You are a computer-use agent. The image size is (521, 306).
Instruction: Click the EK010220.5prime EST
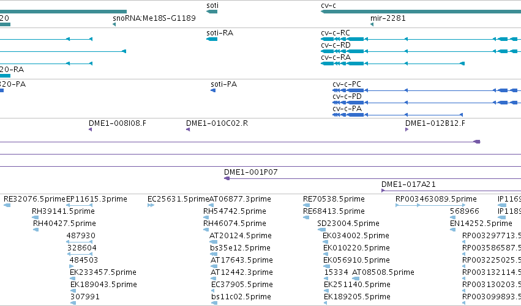[326, 255]
